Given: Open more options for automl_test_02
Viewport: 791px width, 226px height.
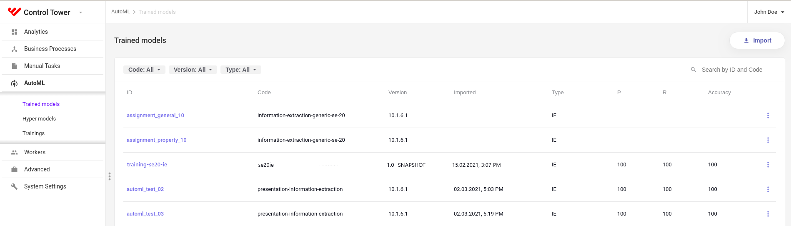Looking at the screenshot, I should (768, 189).
